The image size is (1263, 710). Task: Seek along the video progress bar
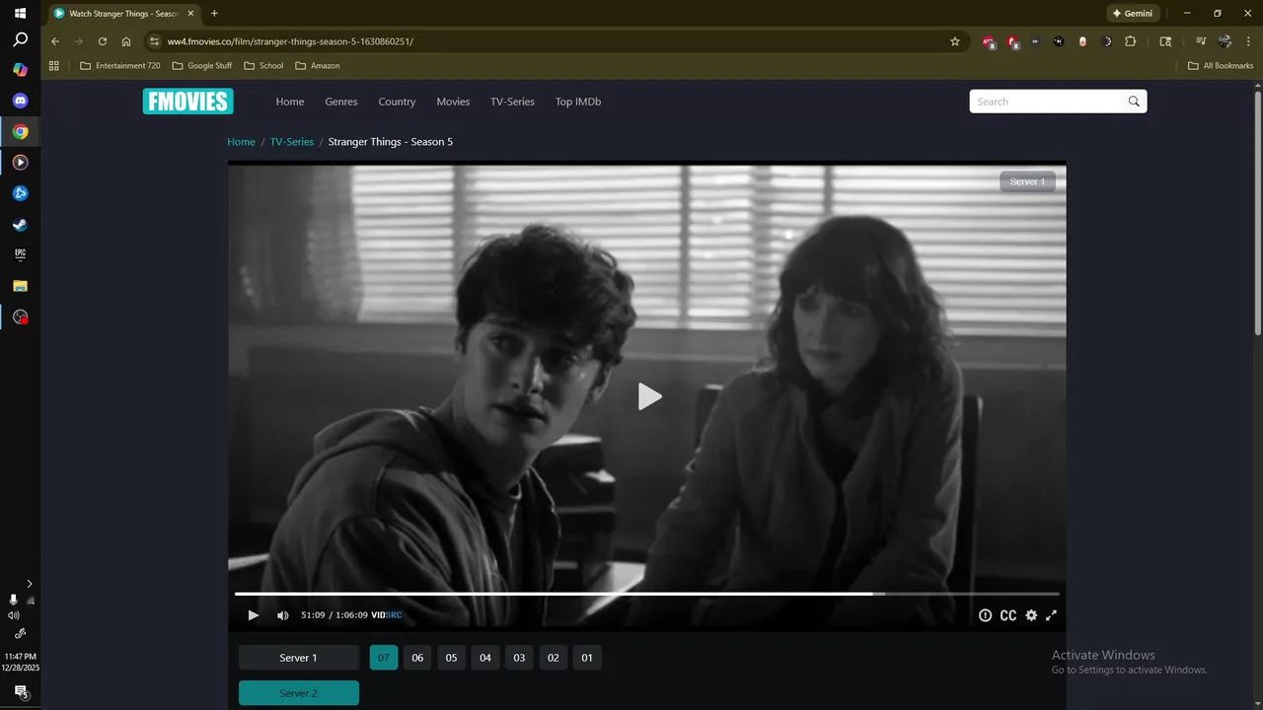(x=646, y=594)
